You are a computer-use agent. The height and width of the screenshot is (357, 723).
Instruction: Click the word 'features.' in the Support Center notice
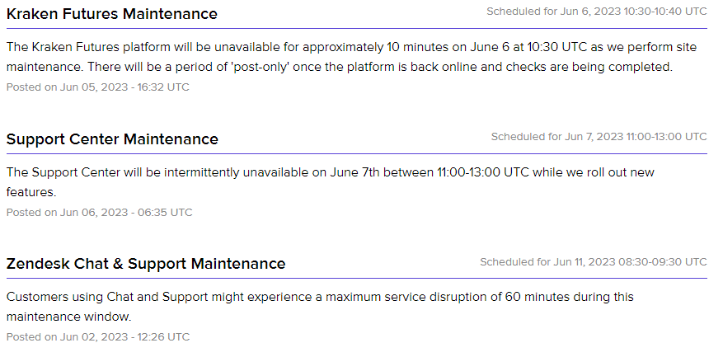pyautogui.click(x=31, y=192)
